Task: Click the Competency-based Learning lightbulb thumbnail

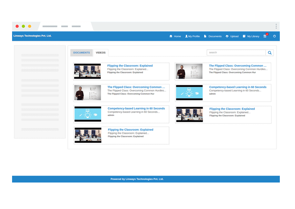Action: (189, 92)
